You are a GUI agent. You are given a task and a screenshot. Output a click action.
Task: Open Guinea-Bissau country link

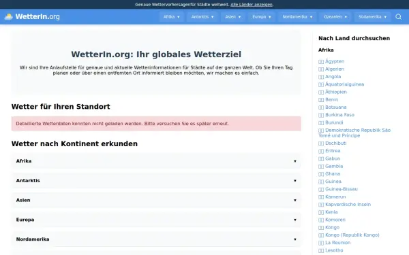click(338, 189)
